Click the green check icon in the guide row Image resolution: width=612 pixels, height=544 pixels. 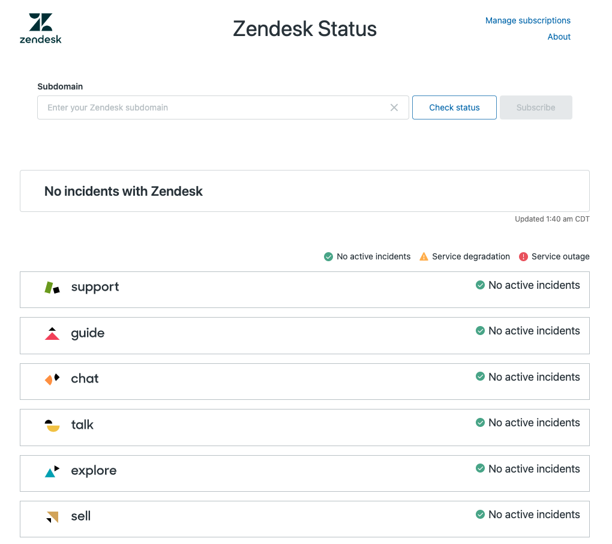[x=481, y=331]
